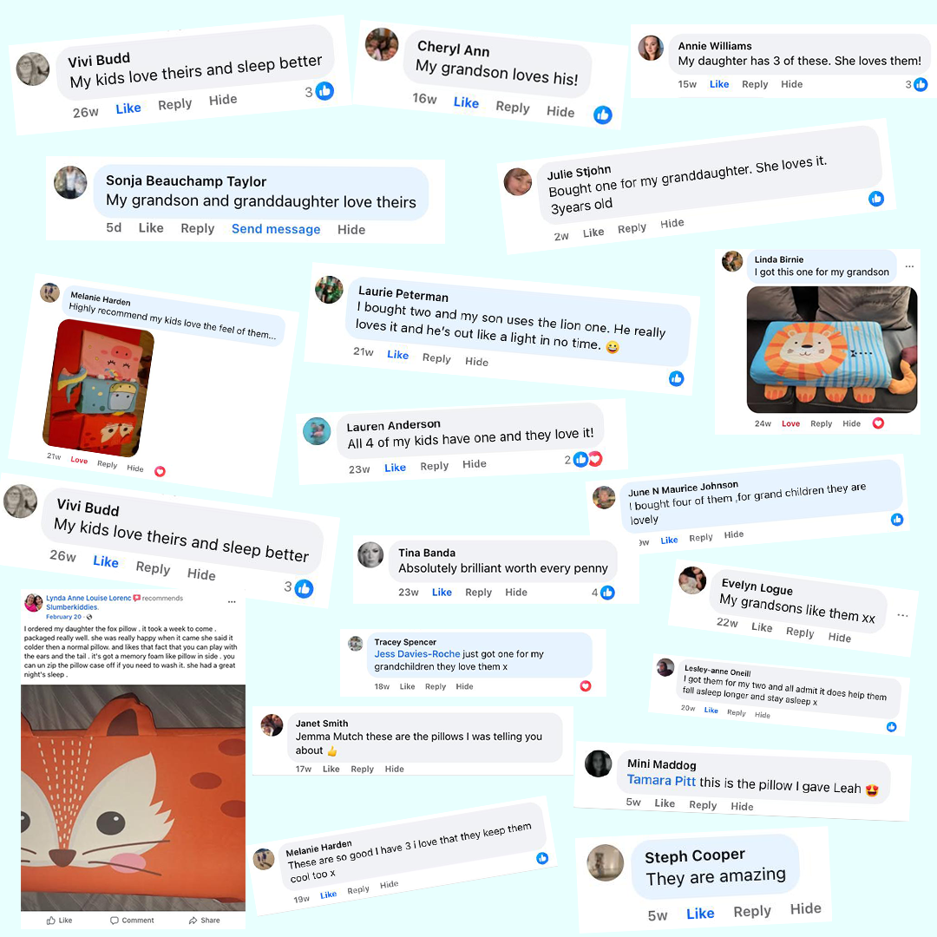Click the thumbs-up reaction on Cheryl Ann's comment
The height and width of the screenshot is (937, 937).
(x=602, y=115)
